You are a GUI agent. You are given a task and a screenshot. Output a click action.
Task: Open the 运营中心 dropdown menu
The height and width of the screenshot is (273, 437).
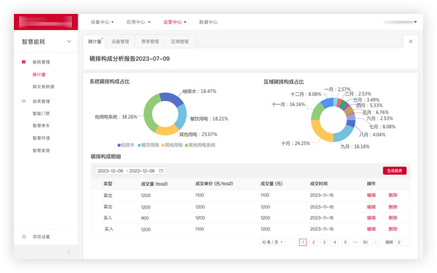pyautogui.click(x=175, y=22)
